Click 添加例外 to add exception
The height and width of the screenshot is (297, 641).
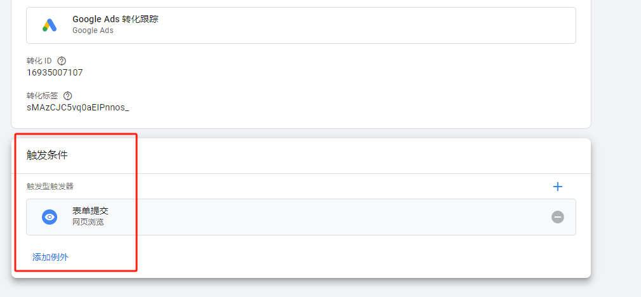(50, 257)
